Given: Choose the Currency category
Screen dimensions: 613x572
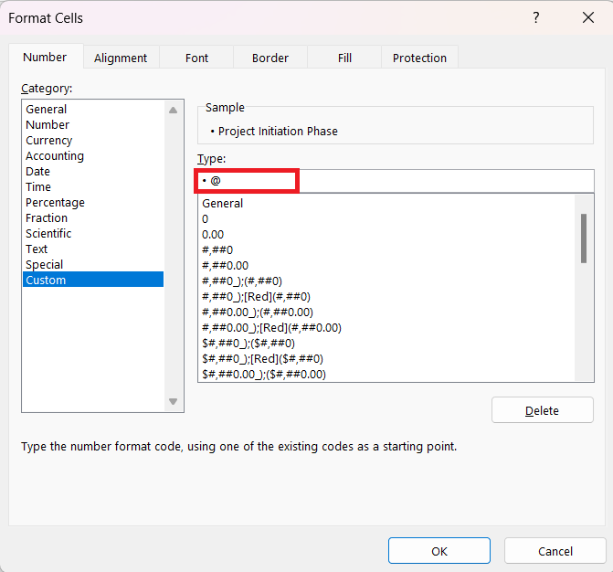Looking at the screenshot, I should 93,140.
